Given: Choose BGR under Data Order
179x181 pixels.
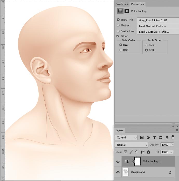Looking at the screenshot, I should 121,50.
